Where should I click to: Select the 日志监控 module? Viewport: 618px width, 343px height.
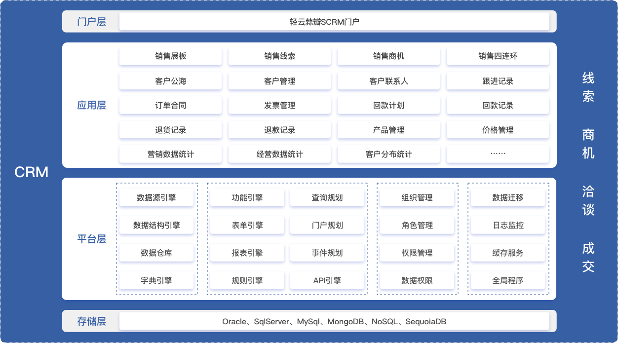pos(507,225)
